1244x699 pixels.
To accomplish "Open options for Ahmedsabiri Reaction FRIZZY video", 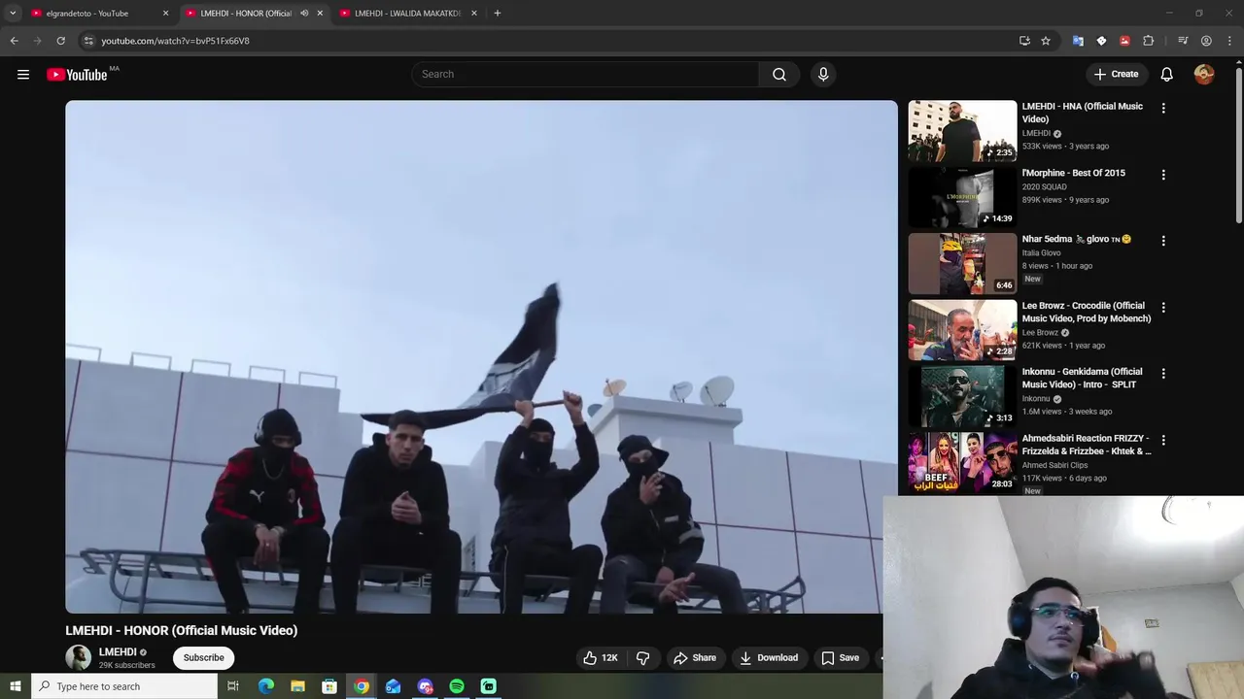I will pyautogui.click(x=1163, y=440).
